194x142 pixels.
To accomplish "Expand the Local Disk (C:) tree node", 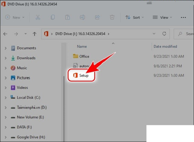I will point(5,98).
